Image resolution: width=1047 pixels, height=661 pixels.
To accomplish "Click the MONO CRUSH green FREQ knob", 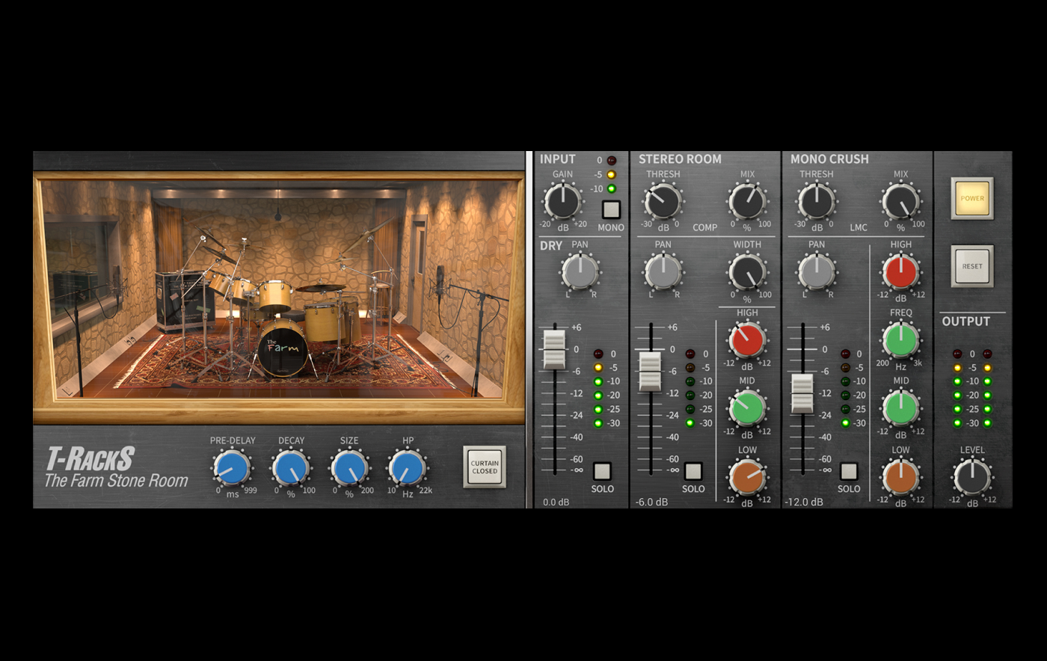I will [x=900, y=340].
